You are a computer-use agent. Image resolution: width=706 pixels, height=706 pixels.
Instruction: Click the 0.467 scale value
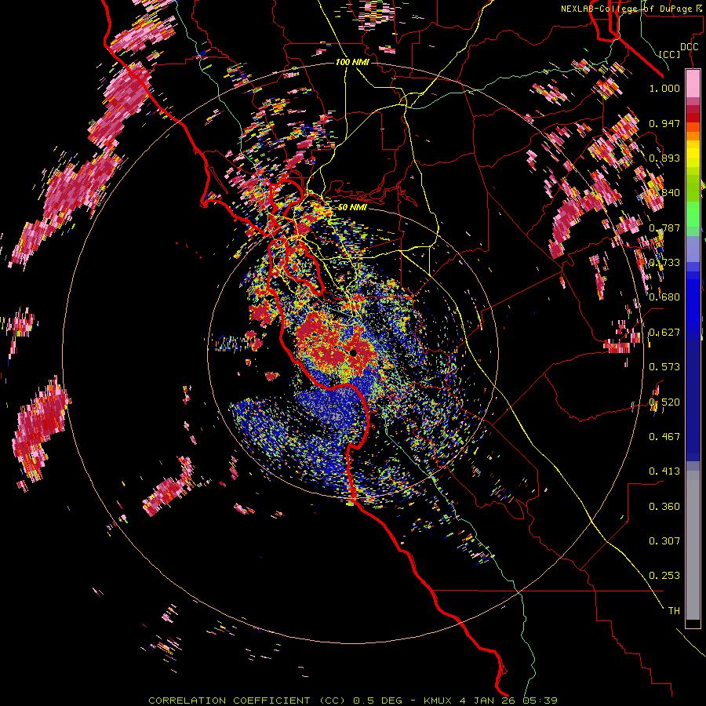pyautogui.click(x=664, y=437)
